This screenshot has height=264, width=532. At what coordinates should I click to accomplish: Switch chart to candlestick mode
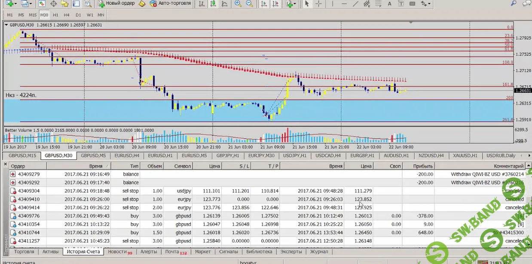point(213,3)
